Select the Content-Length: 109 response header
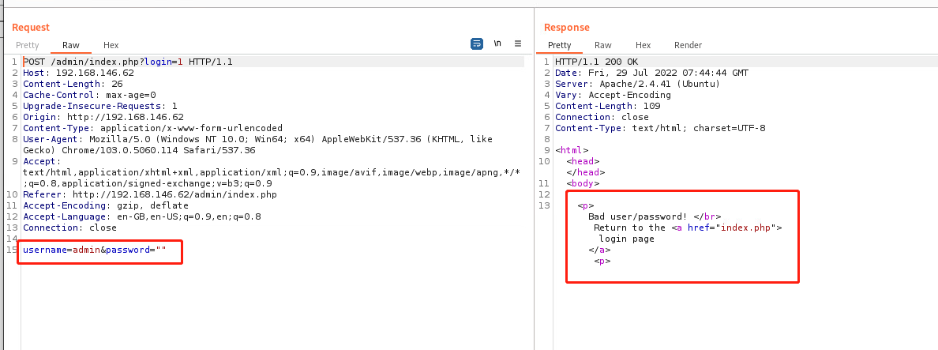Viewport: 938px width, 350px height. tap(608, 106)
